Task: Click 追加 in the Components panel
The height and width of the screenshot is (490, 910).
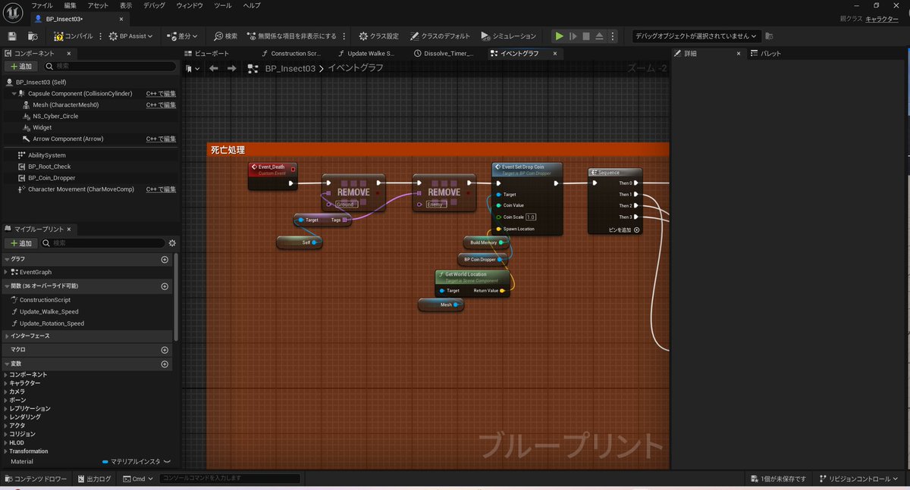Action: (x=20, y=67)
